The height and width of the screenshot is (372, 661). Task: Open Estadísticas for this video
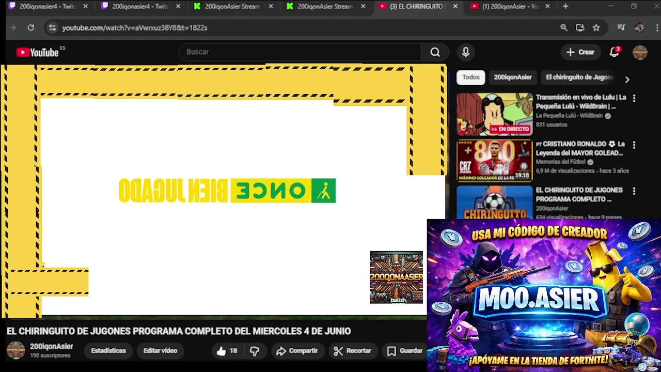coord(108,351)
